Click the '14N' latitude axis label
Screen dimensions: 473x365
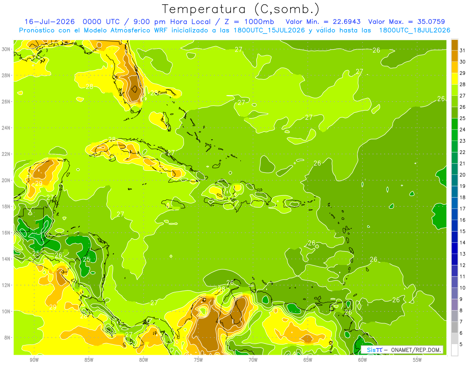tap(6, 259)
